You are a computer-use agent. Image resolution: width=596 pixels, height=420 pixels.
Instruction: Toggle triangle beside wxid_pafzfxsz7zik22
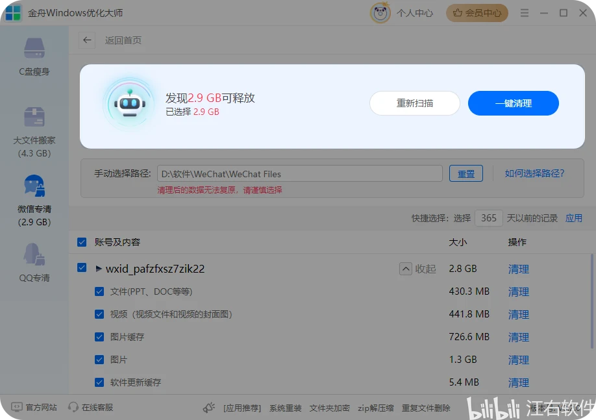coord(99,269)
